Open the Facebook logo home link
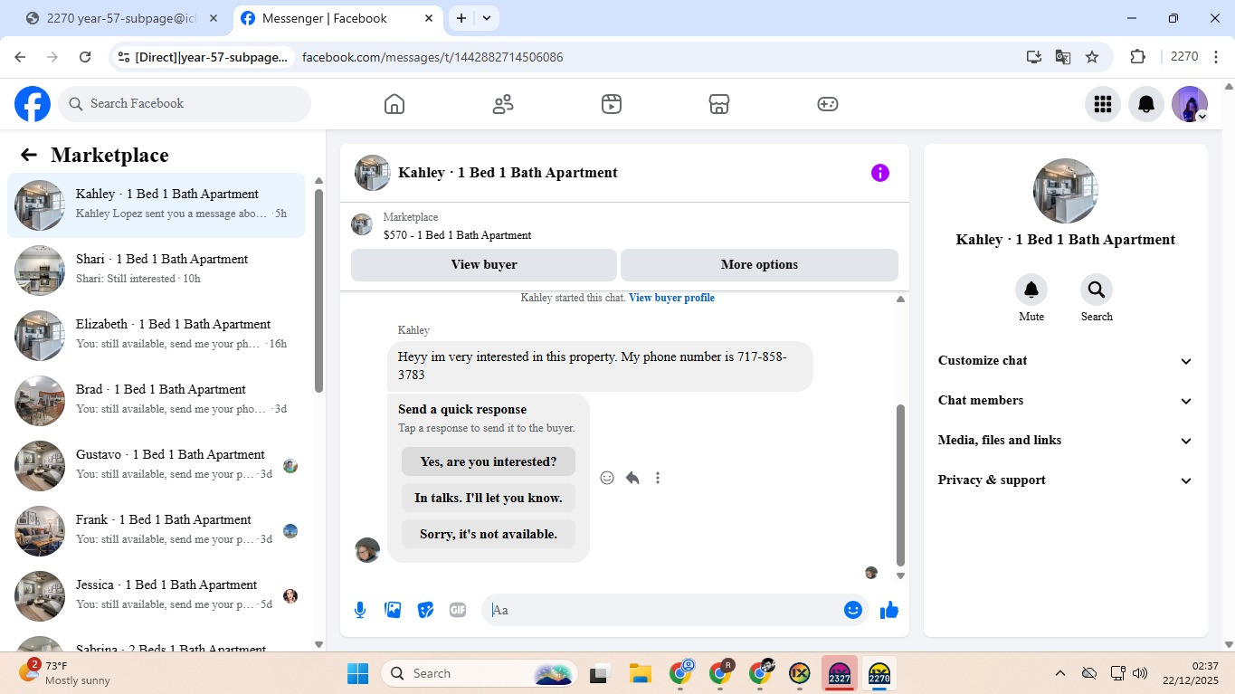 [x=33, y=104]
